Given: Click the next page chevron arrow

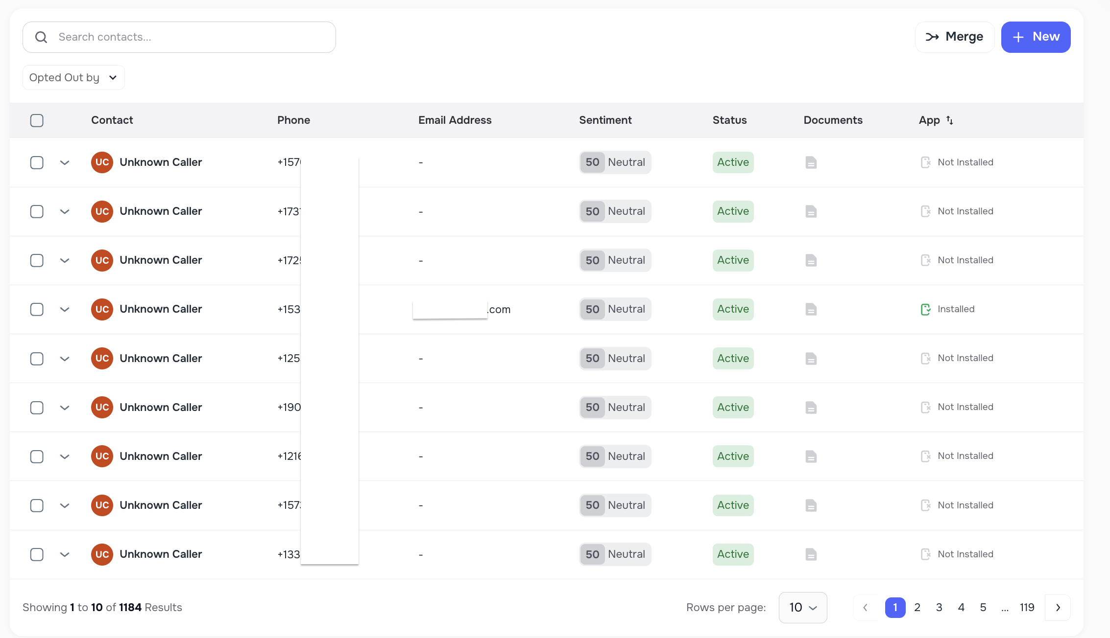Looking at the screenshot, I should 1058,607.
